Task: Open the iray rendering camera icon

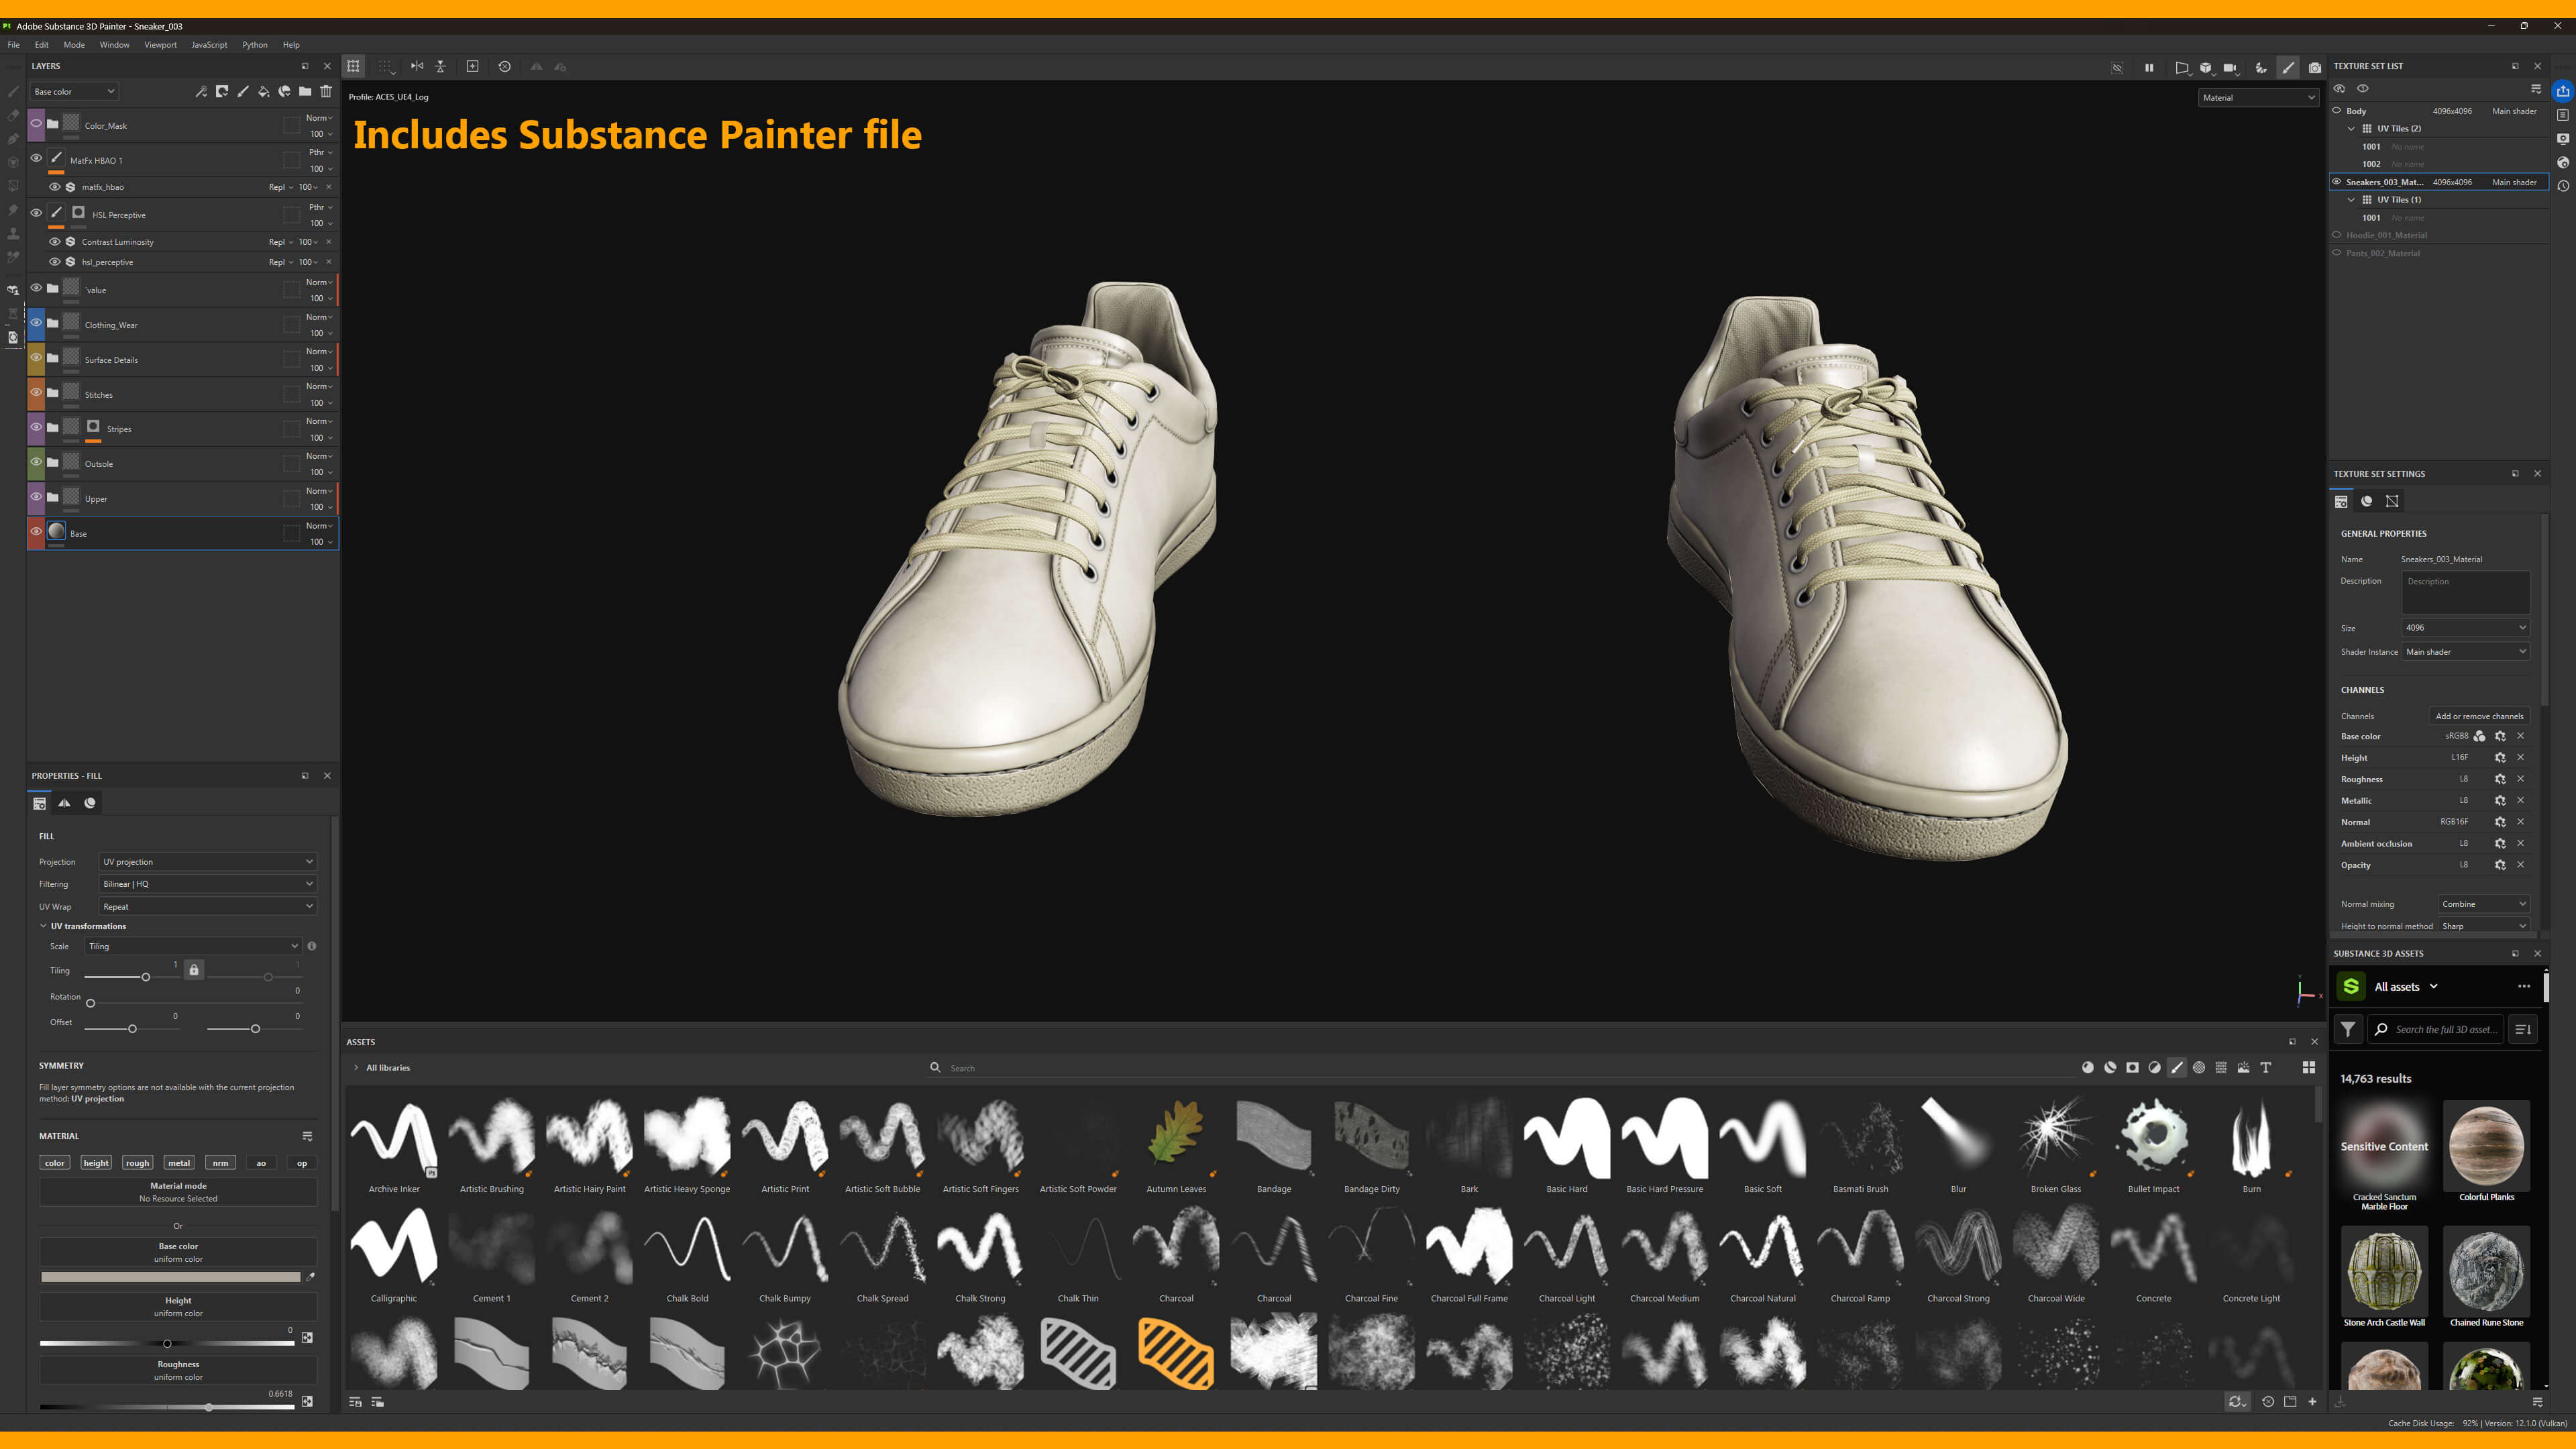Action: pos(2315,68)
